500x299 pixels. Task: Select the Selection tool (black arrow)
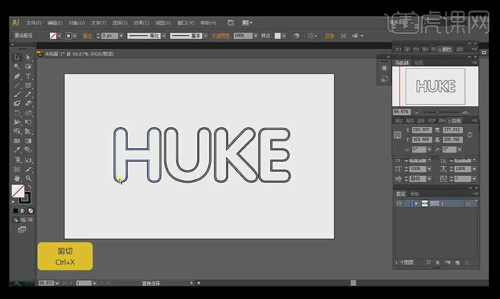tap(17, 58)
